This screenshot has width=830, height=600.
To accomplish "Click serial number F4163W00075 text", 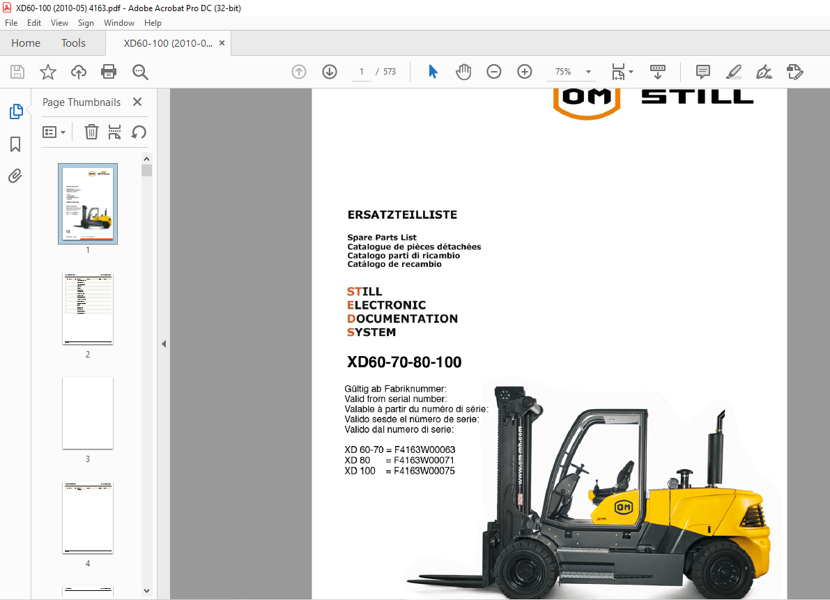I will tap(424, 471).
